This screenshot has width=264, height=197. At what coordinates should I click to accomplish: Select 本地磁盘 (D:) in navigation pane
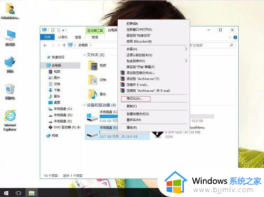click(x=63, y=115)
